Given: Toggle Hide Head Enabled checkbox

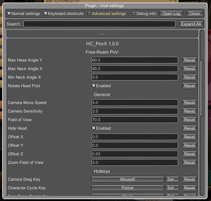Looking at the screenshot, I should (101, 128).
